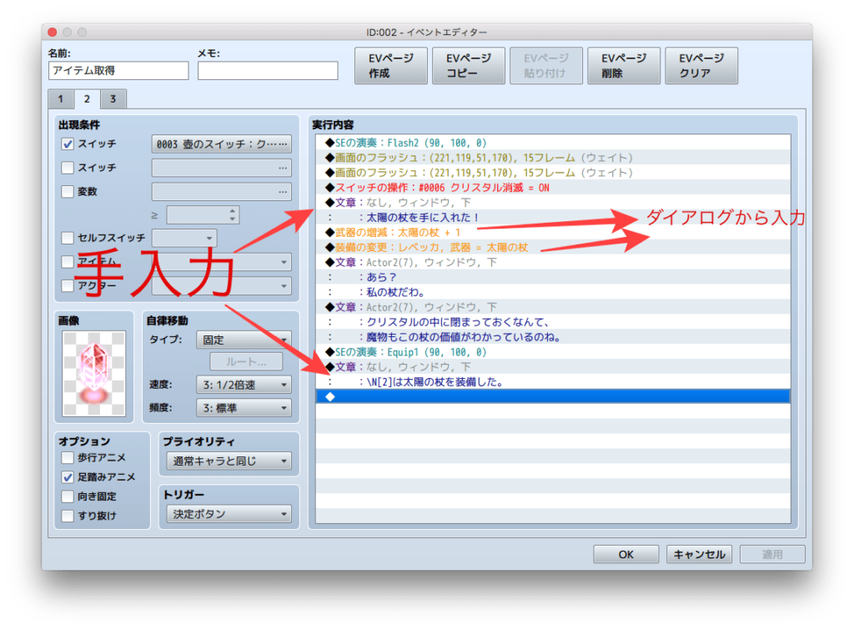
Task: Uncheck the first スイッチ condition checkbox
Action: (68, 144)
